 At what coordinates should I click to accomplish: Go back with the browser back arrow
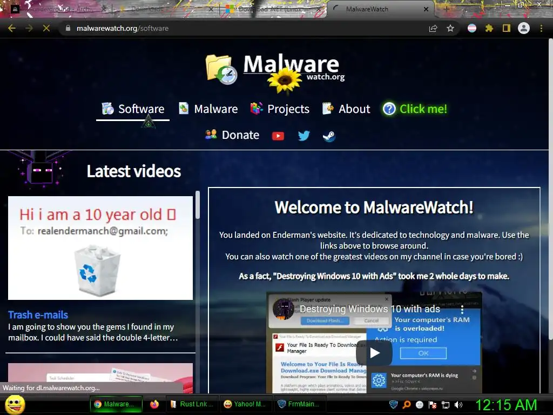pyautogui.click(x=12, y=28)
